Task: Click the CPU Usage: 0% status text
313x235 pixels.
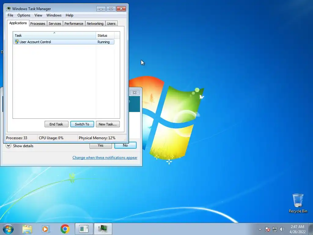Action: (51, 138)
